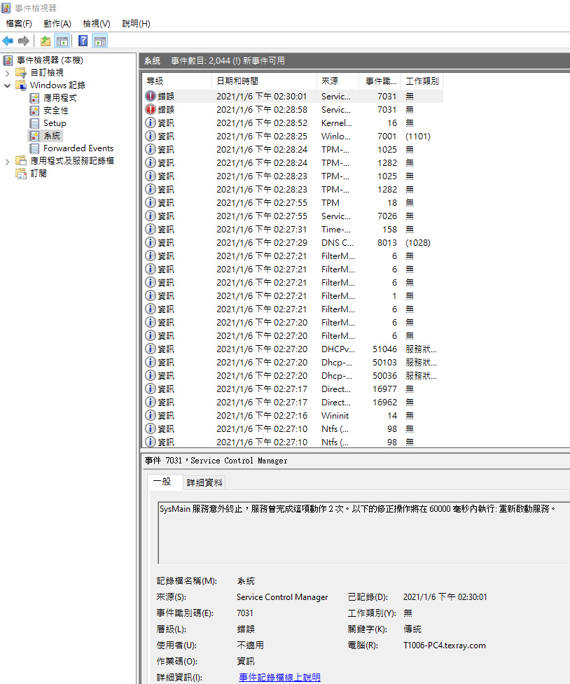Select the Servic... event 7026 row
Viewport: 570px width, 684px height.
(293, 216)
